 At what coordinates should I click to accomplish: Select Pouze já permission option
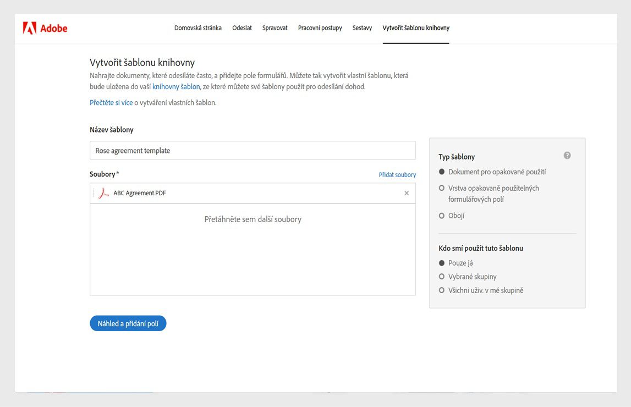pos(442,263)
